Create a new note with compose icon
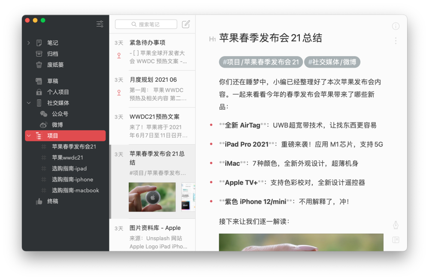The image size is (429, 280). point(186,24)
